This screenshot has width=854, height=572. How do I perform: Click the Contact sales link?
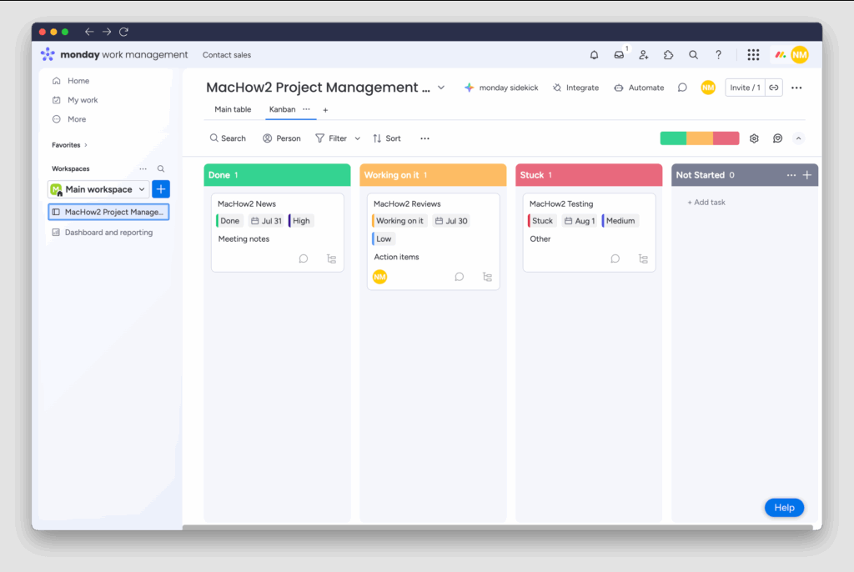coord(227,55)
